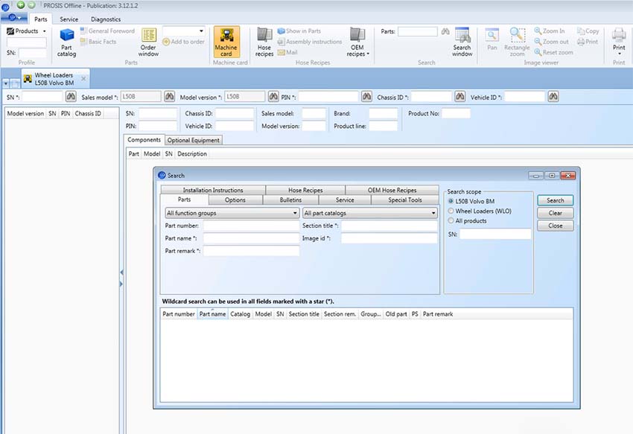Click General Foreword in the Parts group
633x434 pixels.
point(107,31)
